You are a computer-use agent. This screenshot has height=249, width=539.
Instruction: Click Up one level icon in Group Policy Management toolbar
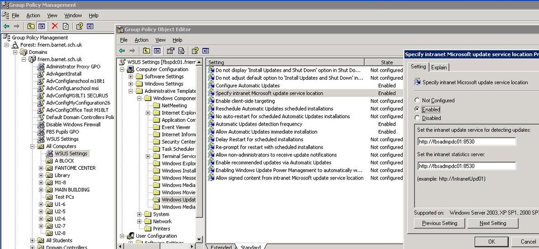tap(31, 26)
